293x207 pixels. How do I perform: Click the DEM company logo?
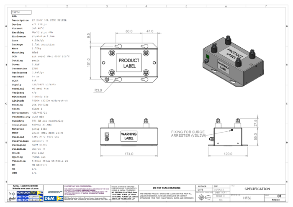tap(53, 198)
